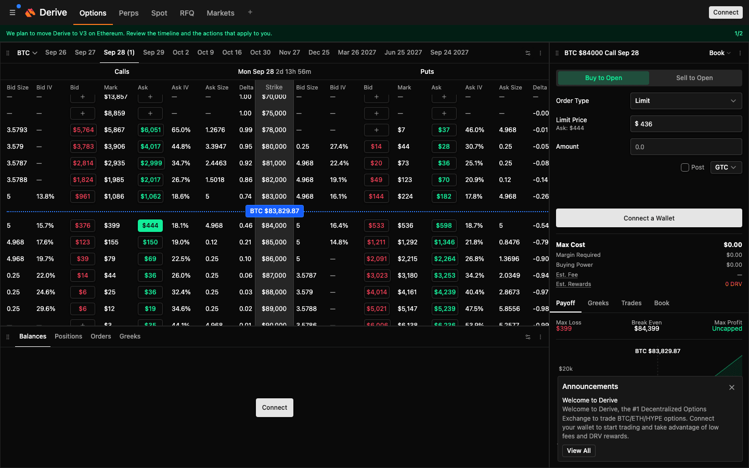
Task: Open order panel kebab menu
Action: tap(740, 53)
